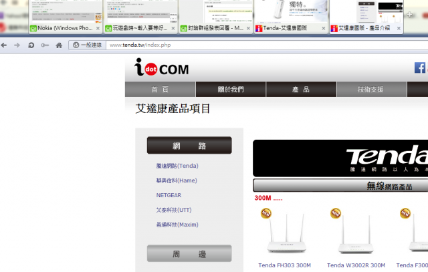Click the 300M ..... red heading
The width and height of the screenshot is (428, 272).
[268, 198]
